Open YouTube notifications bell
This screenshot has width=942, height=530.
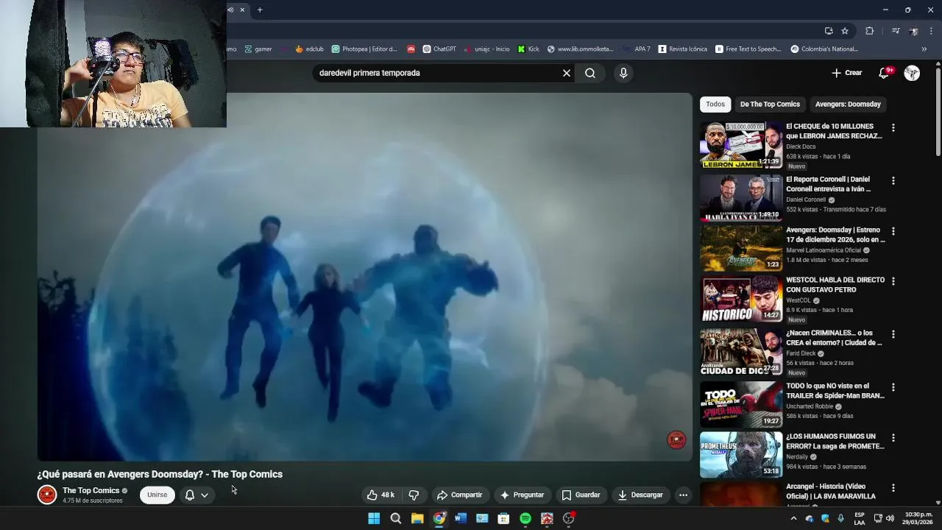pos(885,73)
